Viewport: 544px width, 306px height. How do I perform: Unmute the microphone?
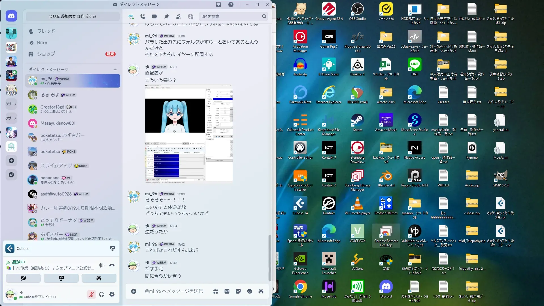coord(91,295)
